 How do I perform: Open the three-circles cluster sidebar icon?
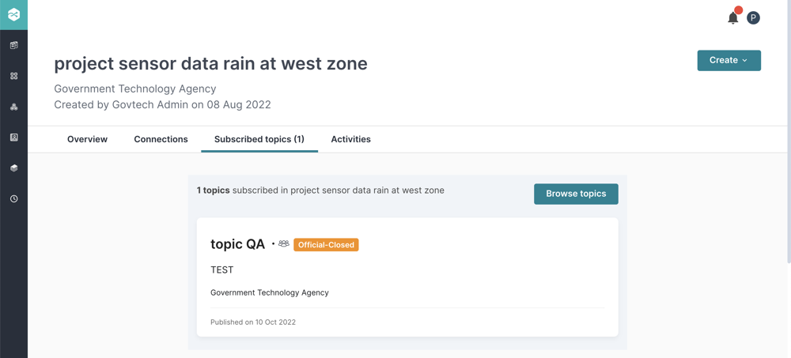(14, 107)
